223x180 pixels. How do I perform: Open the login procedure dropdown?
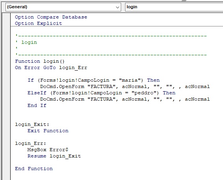[174, 7]
